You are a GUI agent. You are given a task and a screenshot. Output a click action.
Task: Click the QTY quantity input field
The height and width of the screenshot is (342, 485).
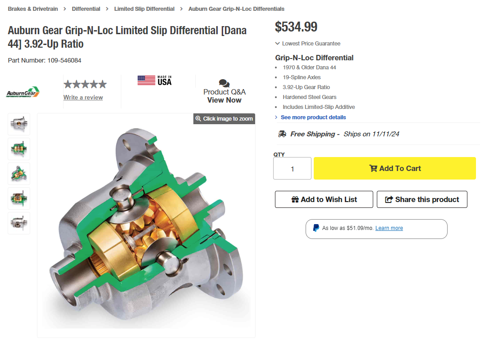tap(292, 168)
